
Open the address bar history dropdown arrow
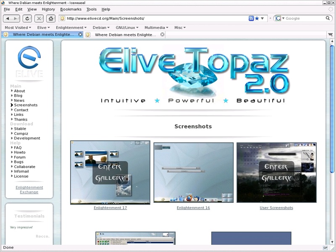(x=262, y=18)
